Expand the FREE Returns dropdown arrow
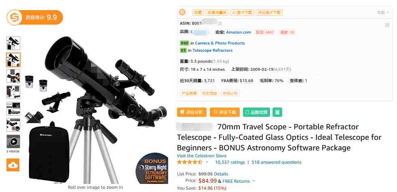Viewport: 397px width, 192px height. (254, 181)
